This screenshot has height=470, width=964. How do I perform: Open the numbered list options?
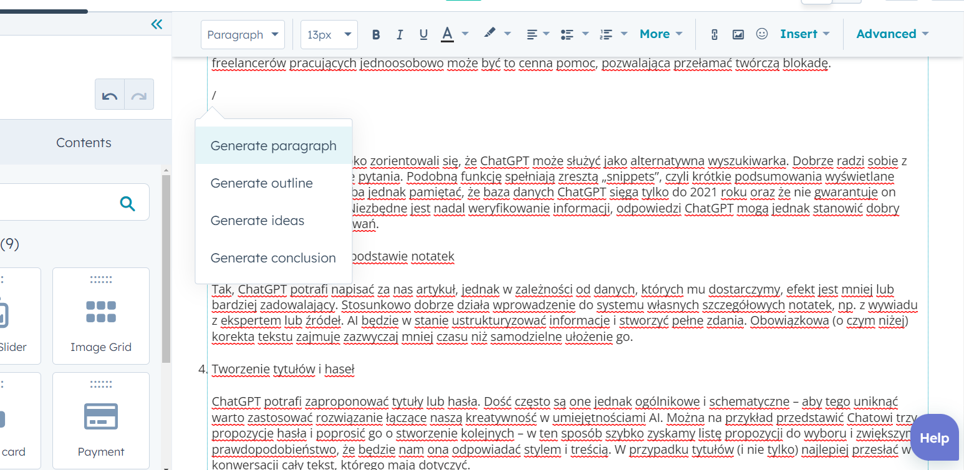coord(613,34)
